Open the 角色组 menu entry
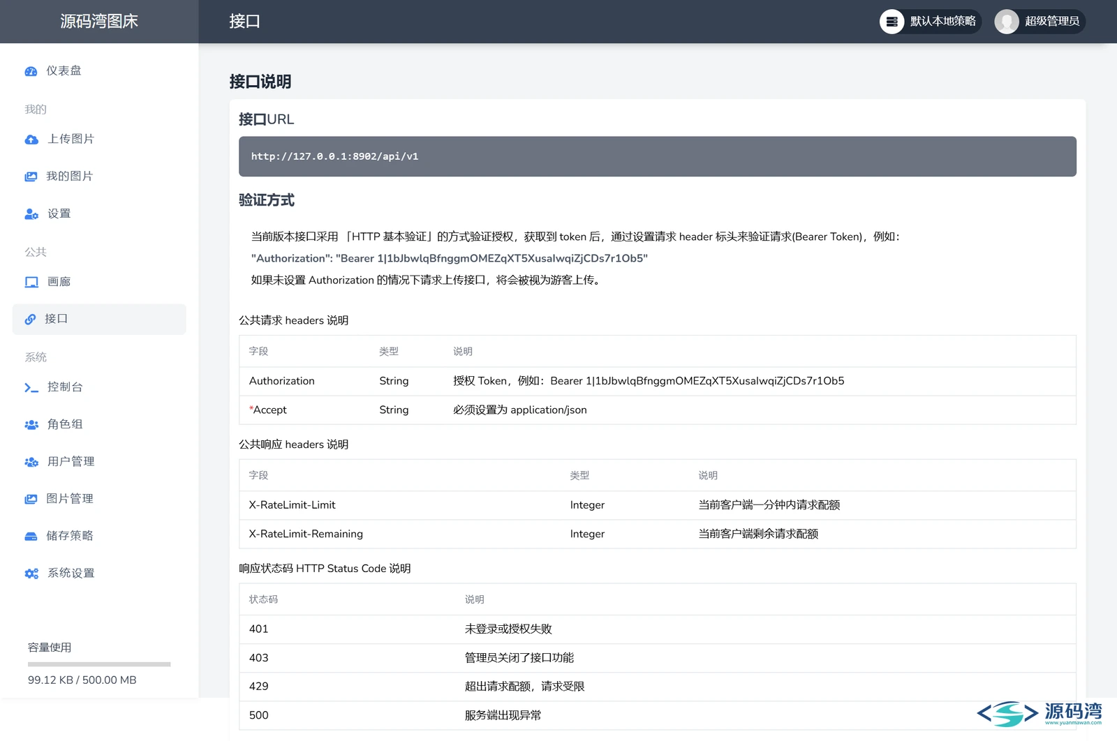 pos(99,424)
